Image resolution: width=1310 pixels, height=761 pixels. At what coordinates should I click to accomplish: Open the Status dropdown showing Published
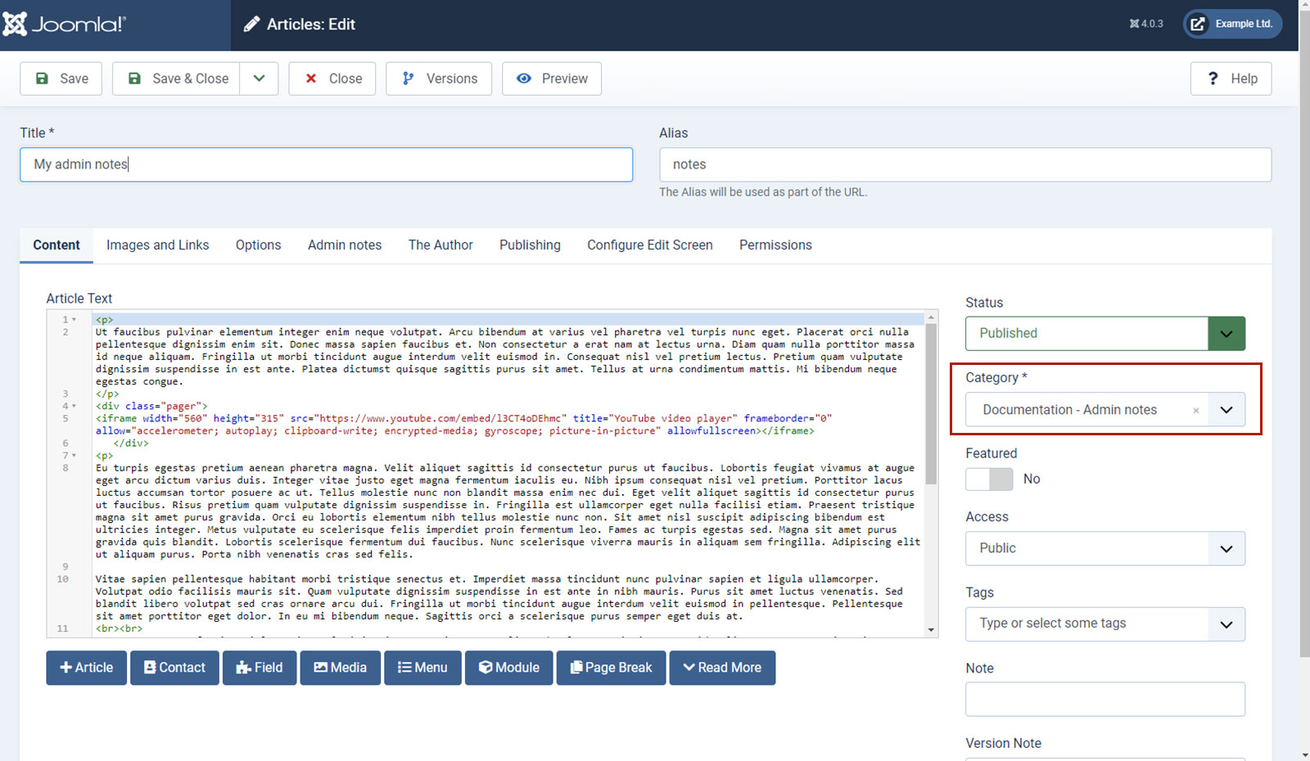1105,334
